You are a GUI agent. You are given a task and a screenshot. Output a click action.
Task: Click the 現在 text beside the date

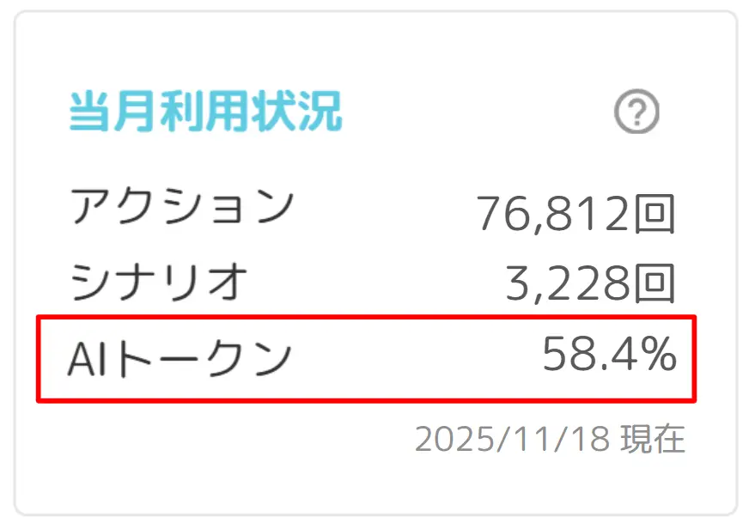(653, 439)
